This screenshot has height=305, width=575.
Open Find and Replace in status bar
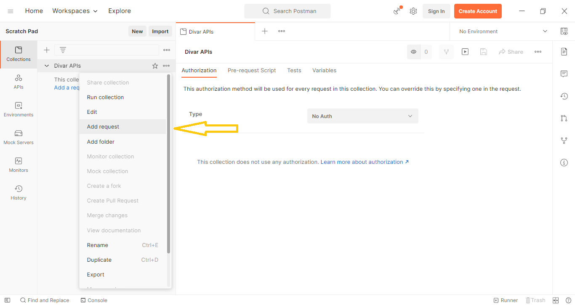[45, 300]
